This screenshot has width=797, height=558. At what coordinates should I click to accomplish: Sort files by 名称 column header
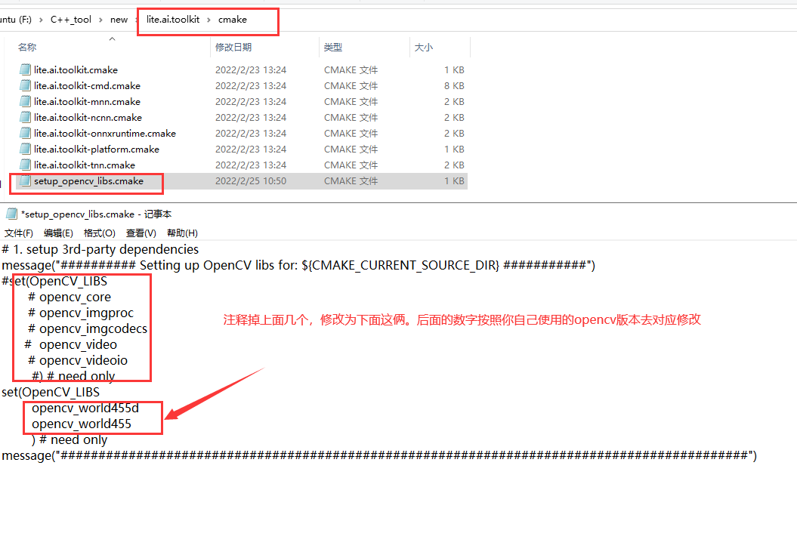pos(27,48)
